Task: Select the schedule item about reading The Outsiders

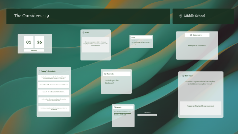Action: [54, 92]
